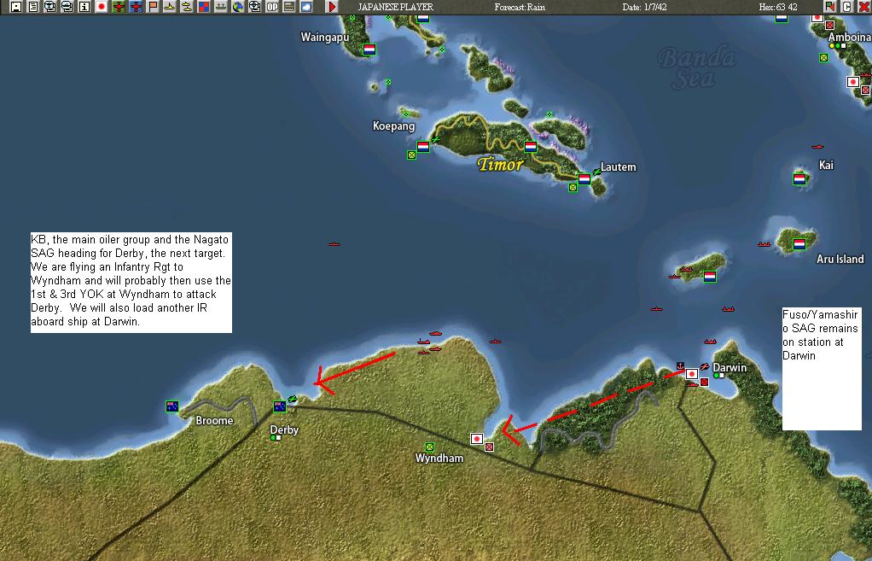Select the green land unit marker at Wyndham
872x561 pixels.
[x=429, y=447]
